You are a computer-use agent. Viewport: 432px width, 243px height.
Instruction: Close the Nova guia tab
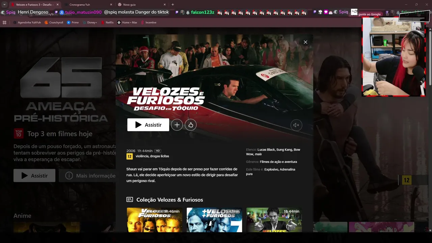point(165,5)
